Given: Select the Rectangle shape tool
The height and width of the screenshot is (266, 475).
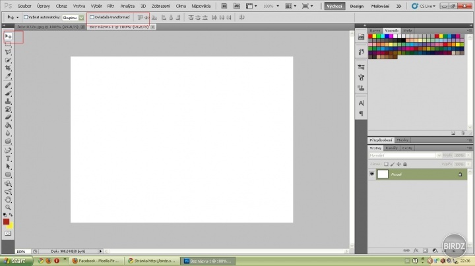Looking at the screenshot, I should click(x=8, y=174).
